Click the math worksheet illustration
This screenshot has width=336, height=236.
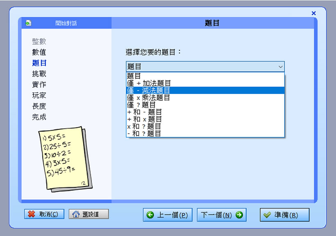coord(65,159)
